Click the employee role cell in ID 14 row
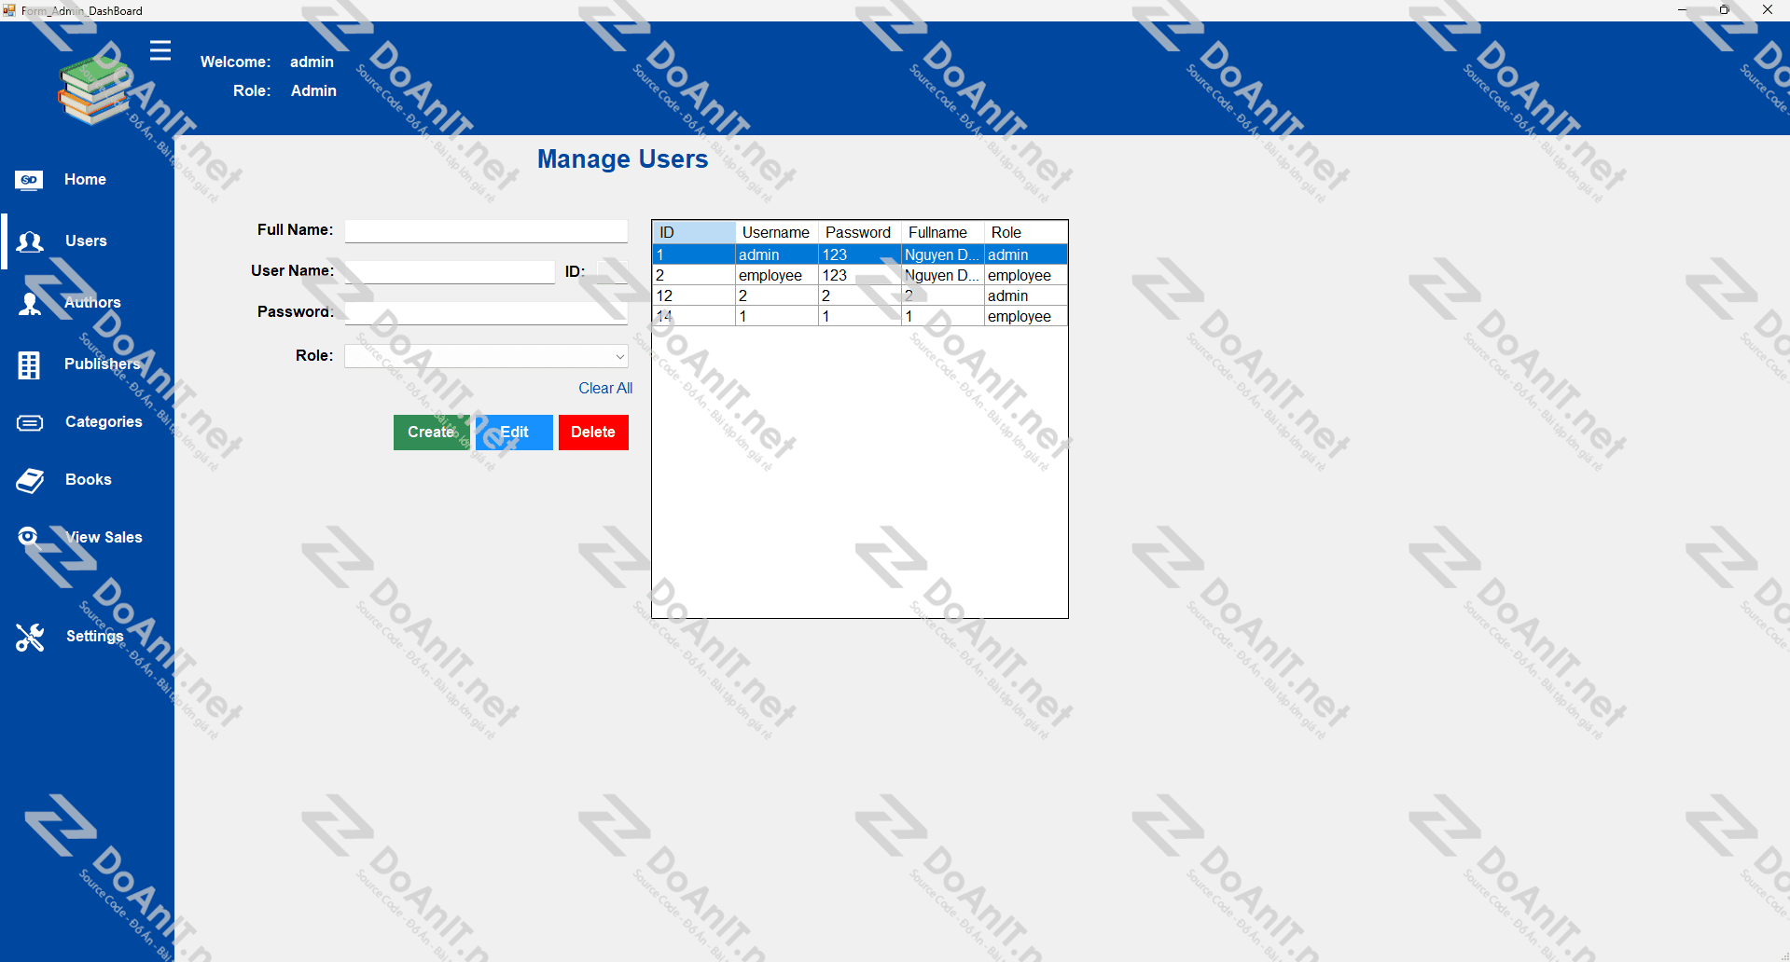 tap(1026, 316)
